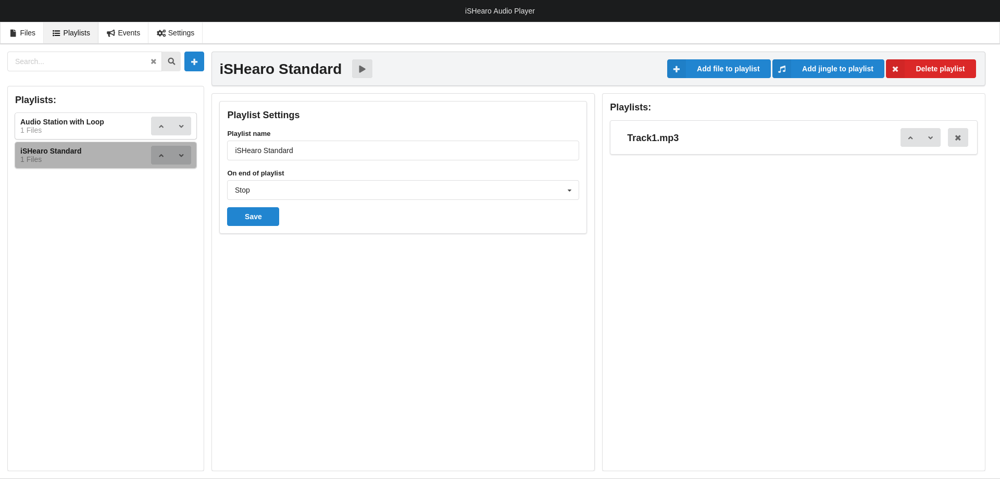
Task: Move iSHearo Standard playlist up
Action: pyautogui.click(x=161, y=155)
